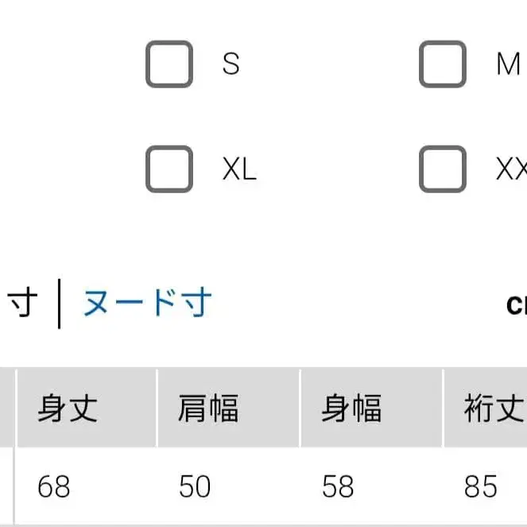Click the blank leftmost table header cell

[x=7, y=409]
